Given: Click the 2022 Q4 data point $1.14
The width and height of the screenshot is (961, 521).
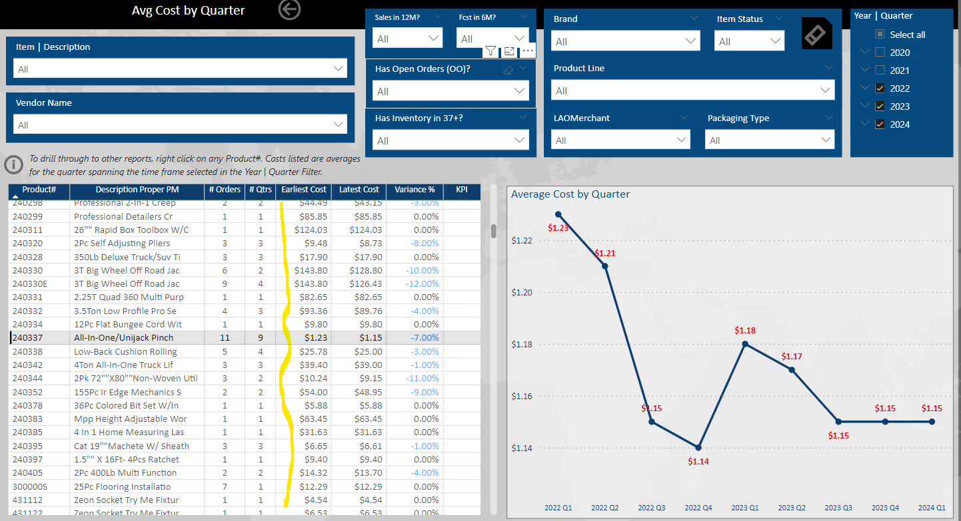Looking at the screenshot, I should coord(698,447).
